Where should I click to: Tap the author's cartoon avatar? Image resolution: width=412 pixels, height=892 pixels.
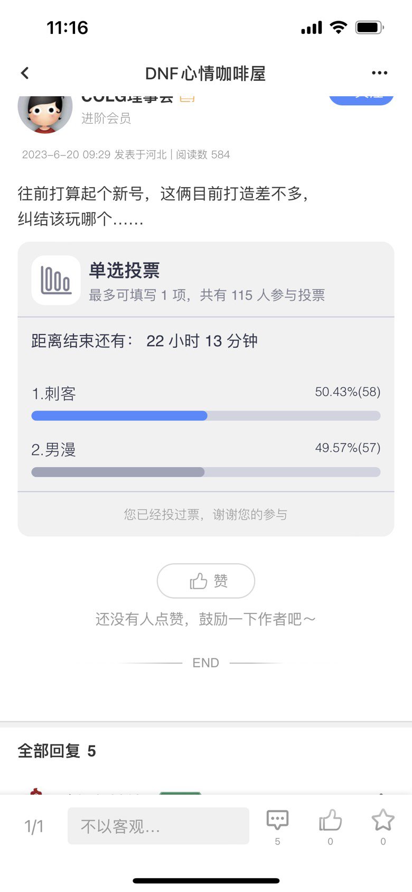click(x=45, y=114)
